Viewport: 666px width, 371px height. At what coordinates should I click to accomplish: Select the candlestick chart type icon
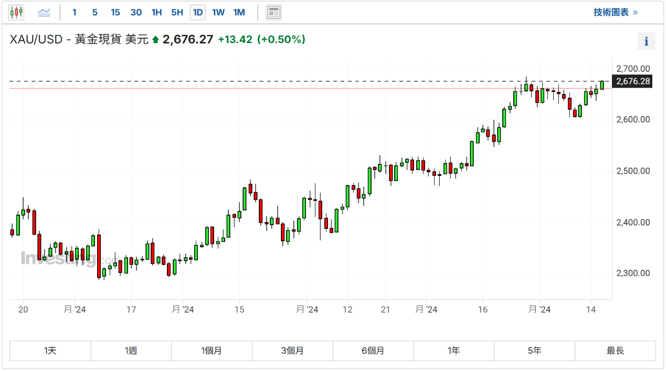16,12
